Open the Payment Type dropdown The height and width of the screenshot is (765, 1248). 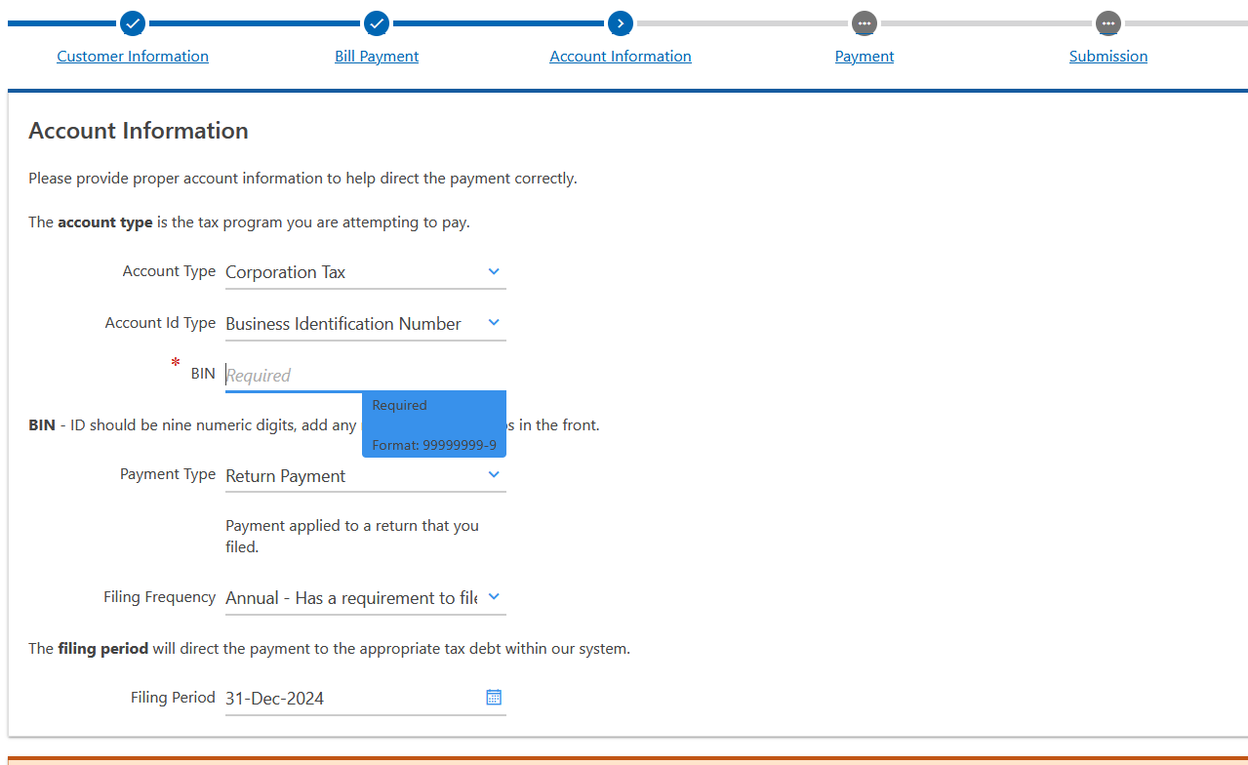coord(494,475)
